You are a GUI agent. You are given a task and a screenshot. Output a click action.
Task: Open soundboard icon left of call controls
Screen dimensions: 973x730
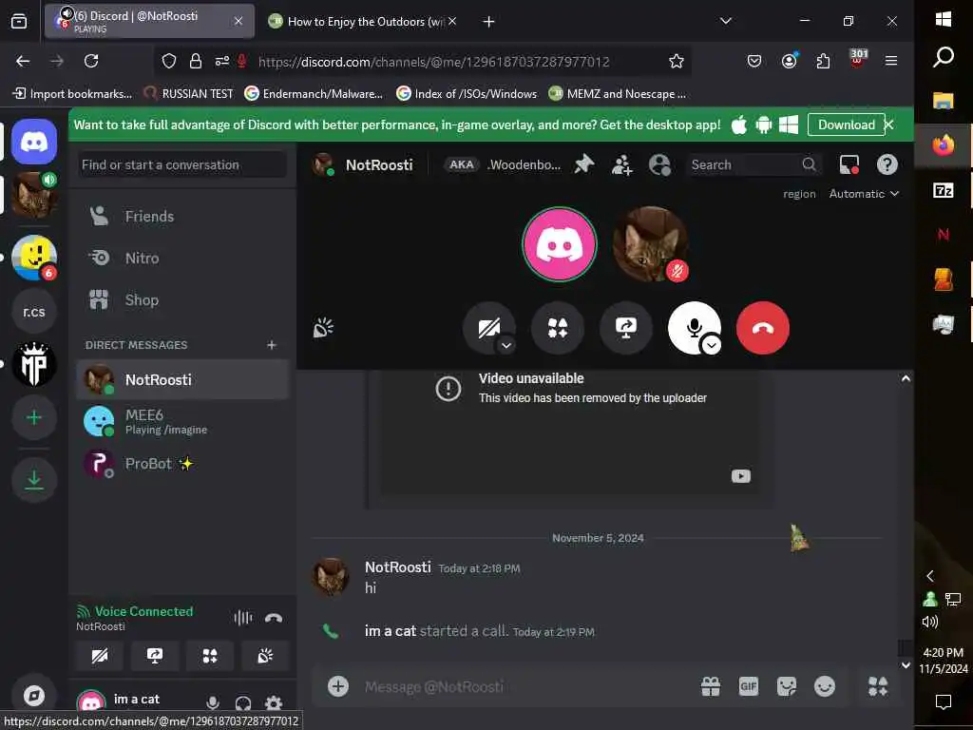323,328
